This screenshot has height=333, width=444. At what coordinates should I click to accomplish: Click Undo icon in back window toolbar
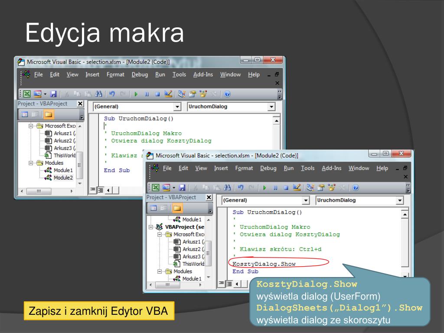click(112, 94)
